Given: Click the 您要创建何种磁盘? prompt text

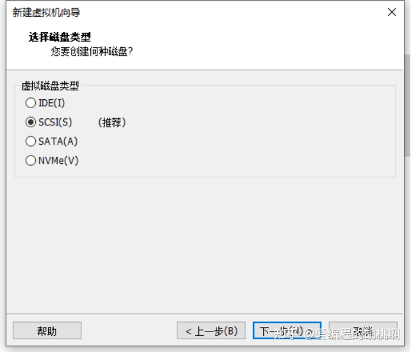Looking at the screenshot, I should pyautogui.click(x=92, y=51).
